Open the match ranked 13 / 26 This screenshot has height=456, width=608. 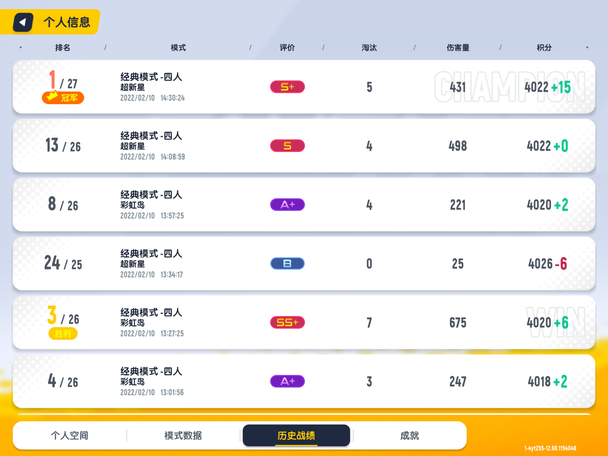(304, 146)
